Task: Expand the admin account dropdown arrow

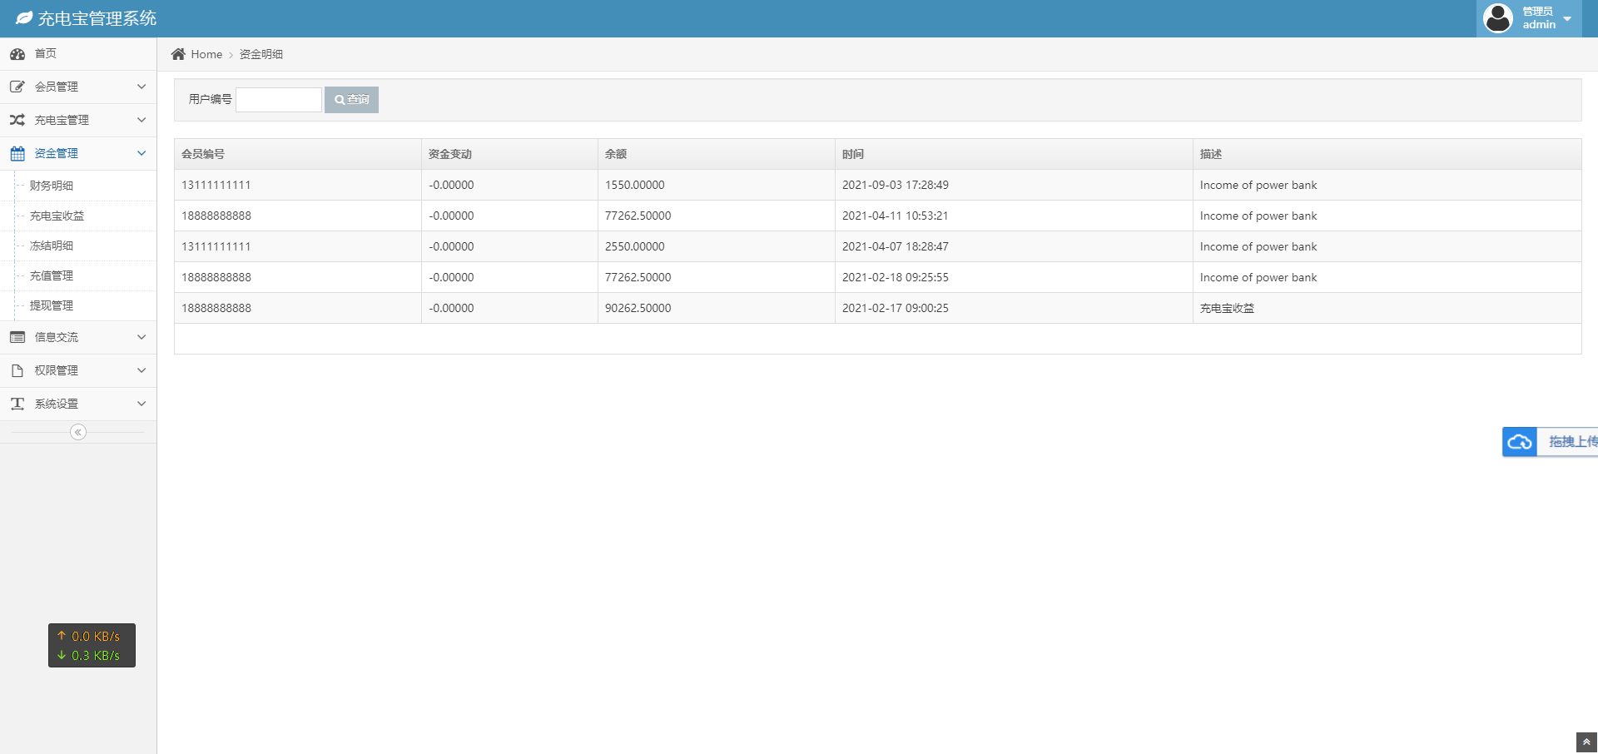Action: click(x=1568, y=18)
